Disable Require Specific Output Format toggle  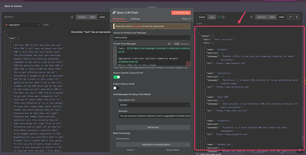coord(117,77)
